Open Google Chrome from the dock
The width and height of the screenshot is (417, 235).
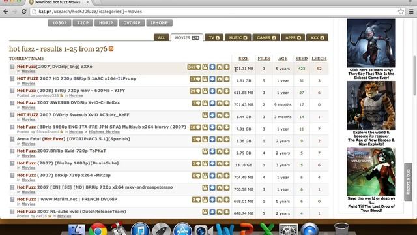[x=98, y=230]
